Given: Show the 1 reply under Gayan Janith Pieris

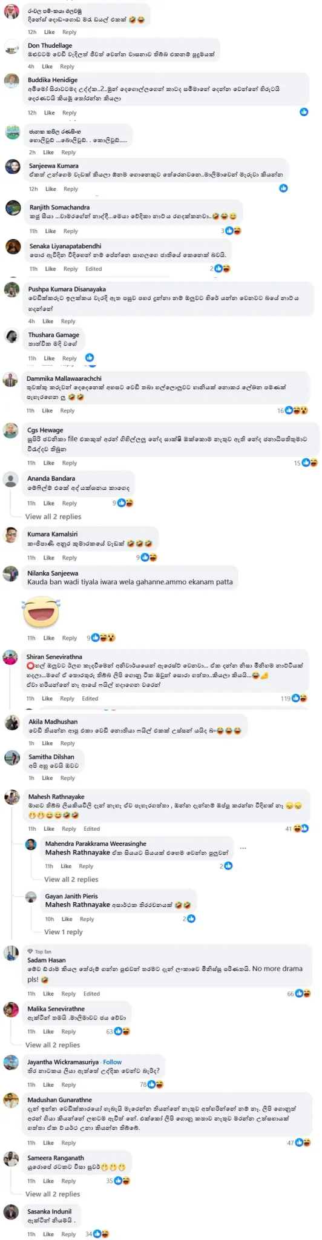Looking at the screenshot, I should pyautogui.click(x=64, y=932).
